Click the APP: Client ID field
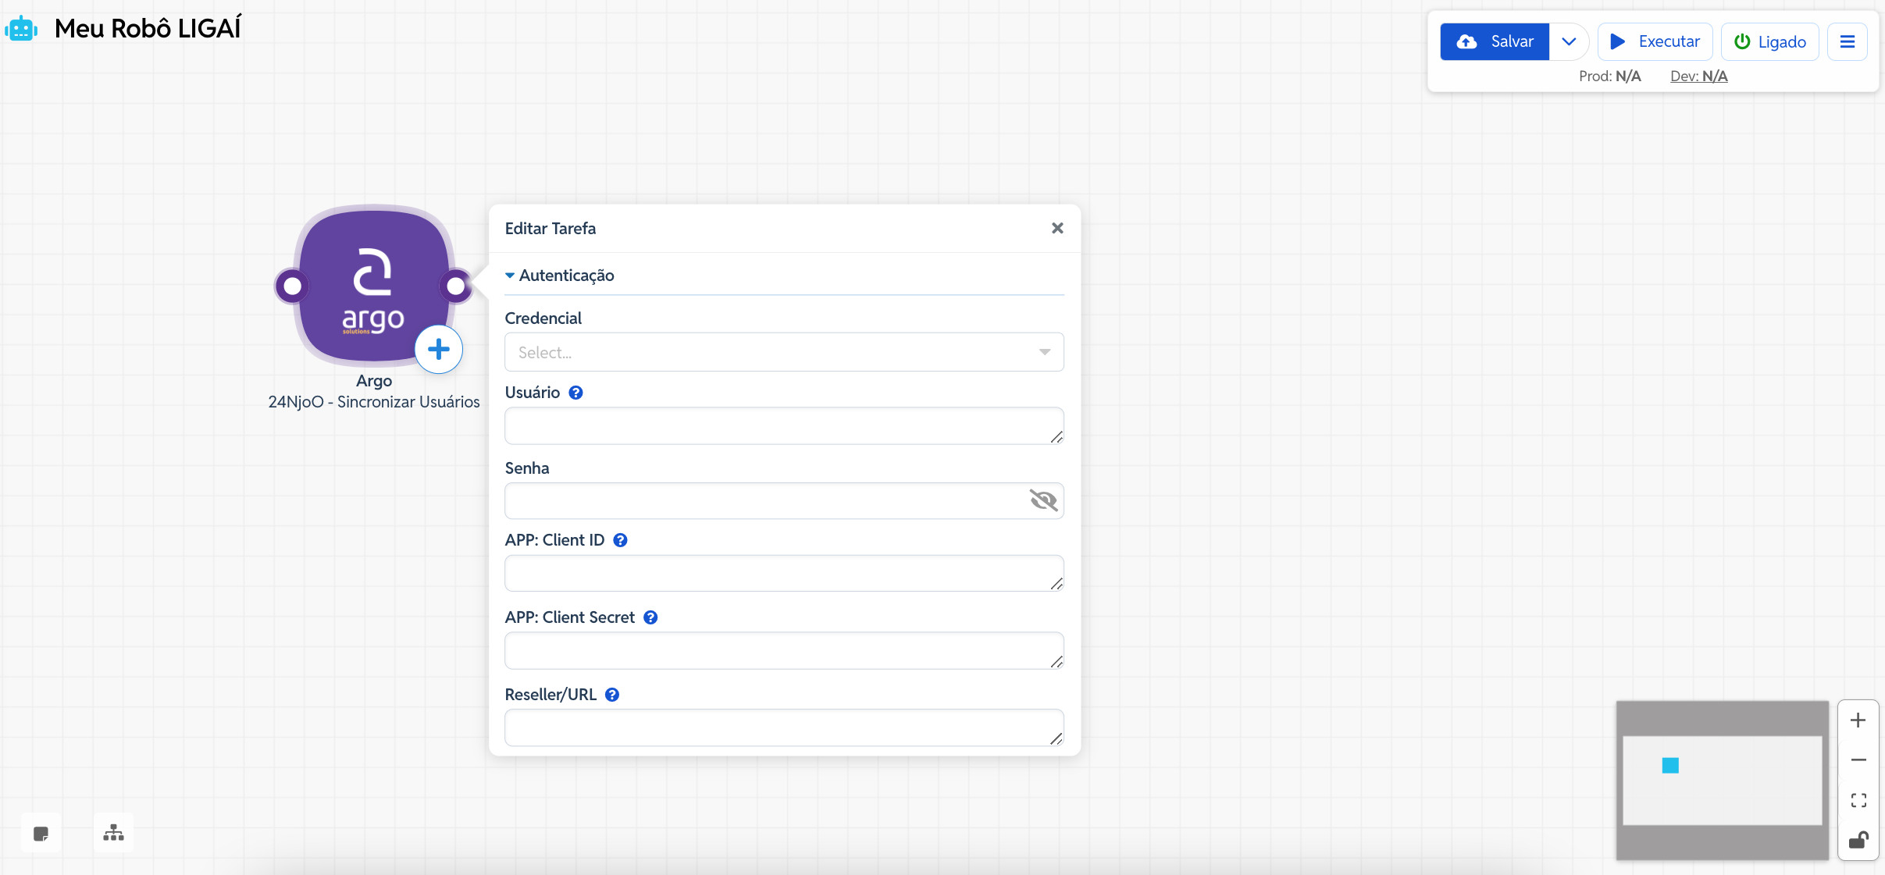Viewport: 1885px width, 875px height. click(x=783, y=574)
